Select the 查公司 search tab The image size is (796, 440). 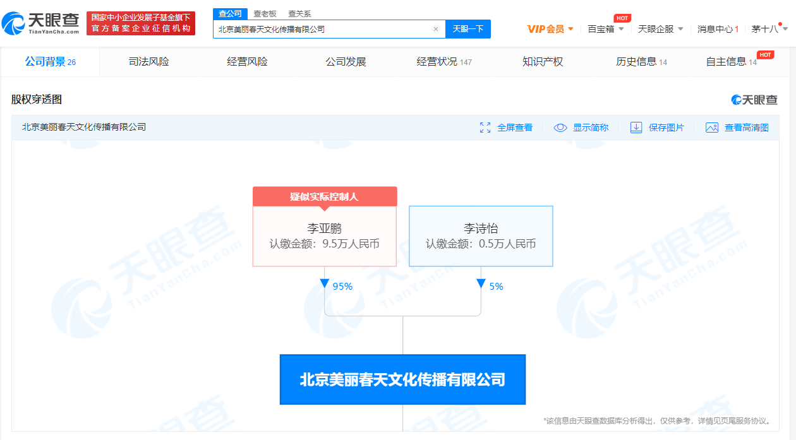(x=230, y=14)
